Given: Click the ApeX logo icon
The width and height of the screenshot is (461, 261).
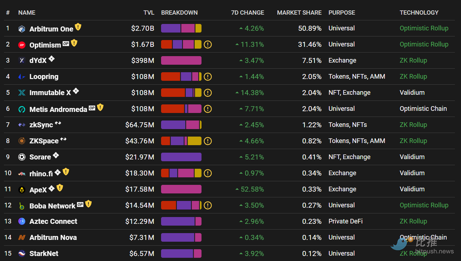Looking at the screenshot, I should coord(22,190).
